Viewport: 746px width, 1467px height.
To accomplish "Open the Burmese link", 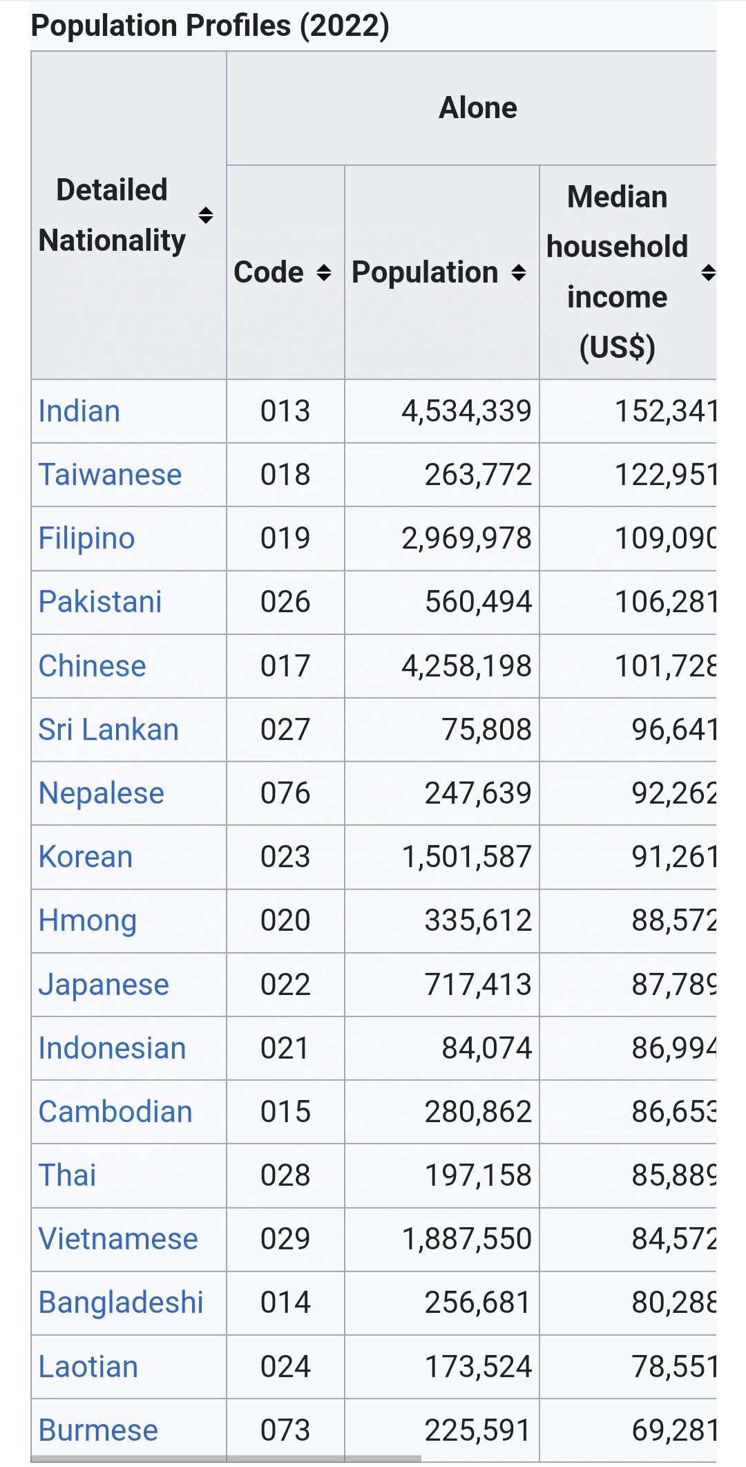I will point(98,1430).
